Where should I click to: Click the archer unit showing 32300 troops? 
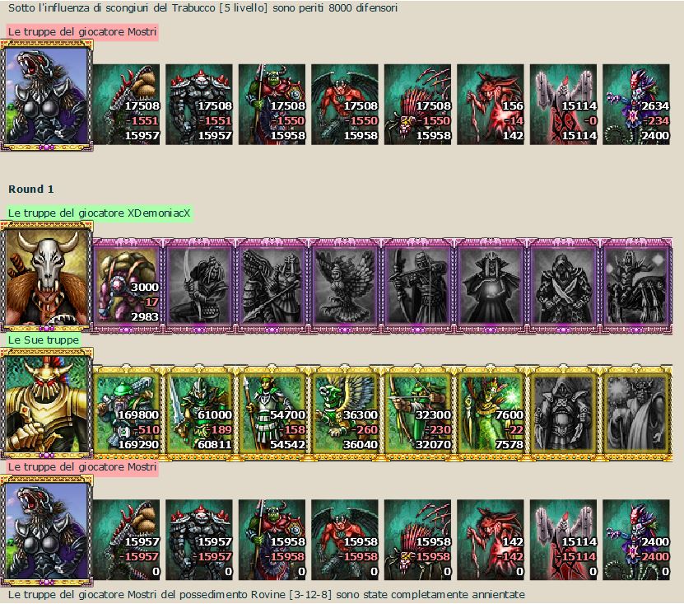[418, 414]
